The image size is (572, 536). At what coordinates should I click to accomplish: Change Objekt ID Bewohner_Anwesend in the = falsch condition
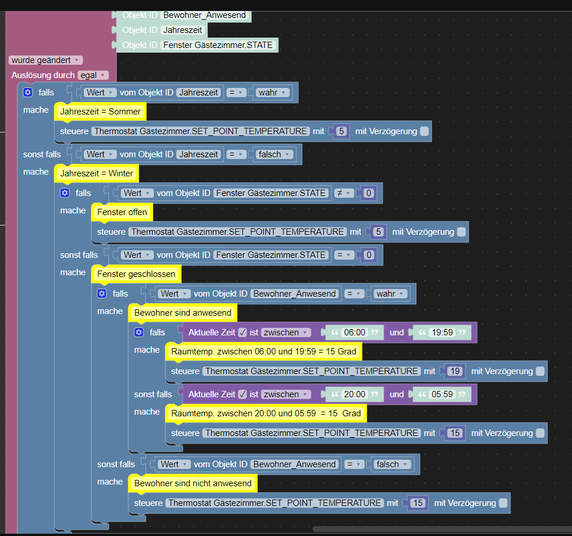294,464
